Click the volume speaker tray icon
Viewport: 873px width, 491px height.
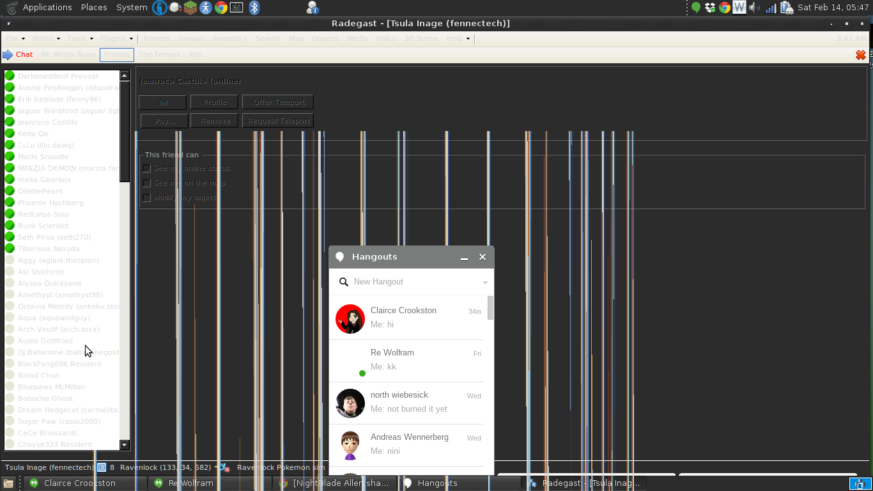755,8
